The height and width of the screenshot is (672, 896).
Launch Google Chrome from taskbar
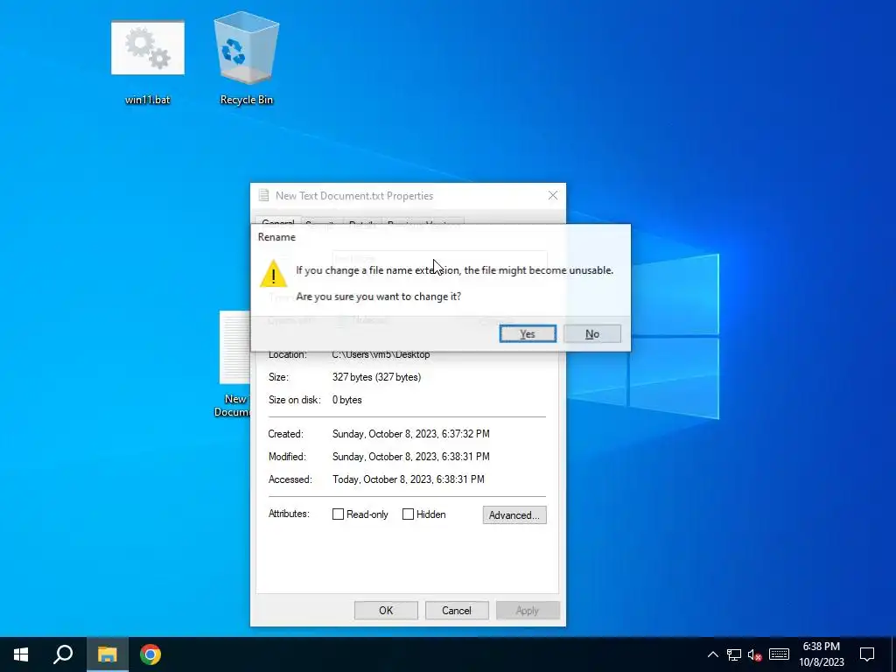click(150, 654)
